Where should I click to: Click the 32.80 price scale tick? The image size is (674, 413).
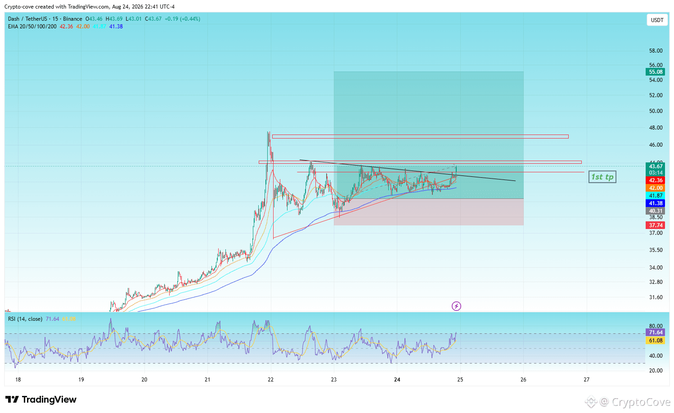(656, 282)
